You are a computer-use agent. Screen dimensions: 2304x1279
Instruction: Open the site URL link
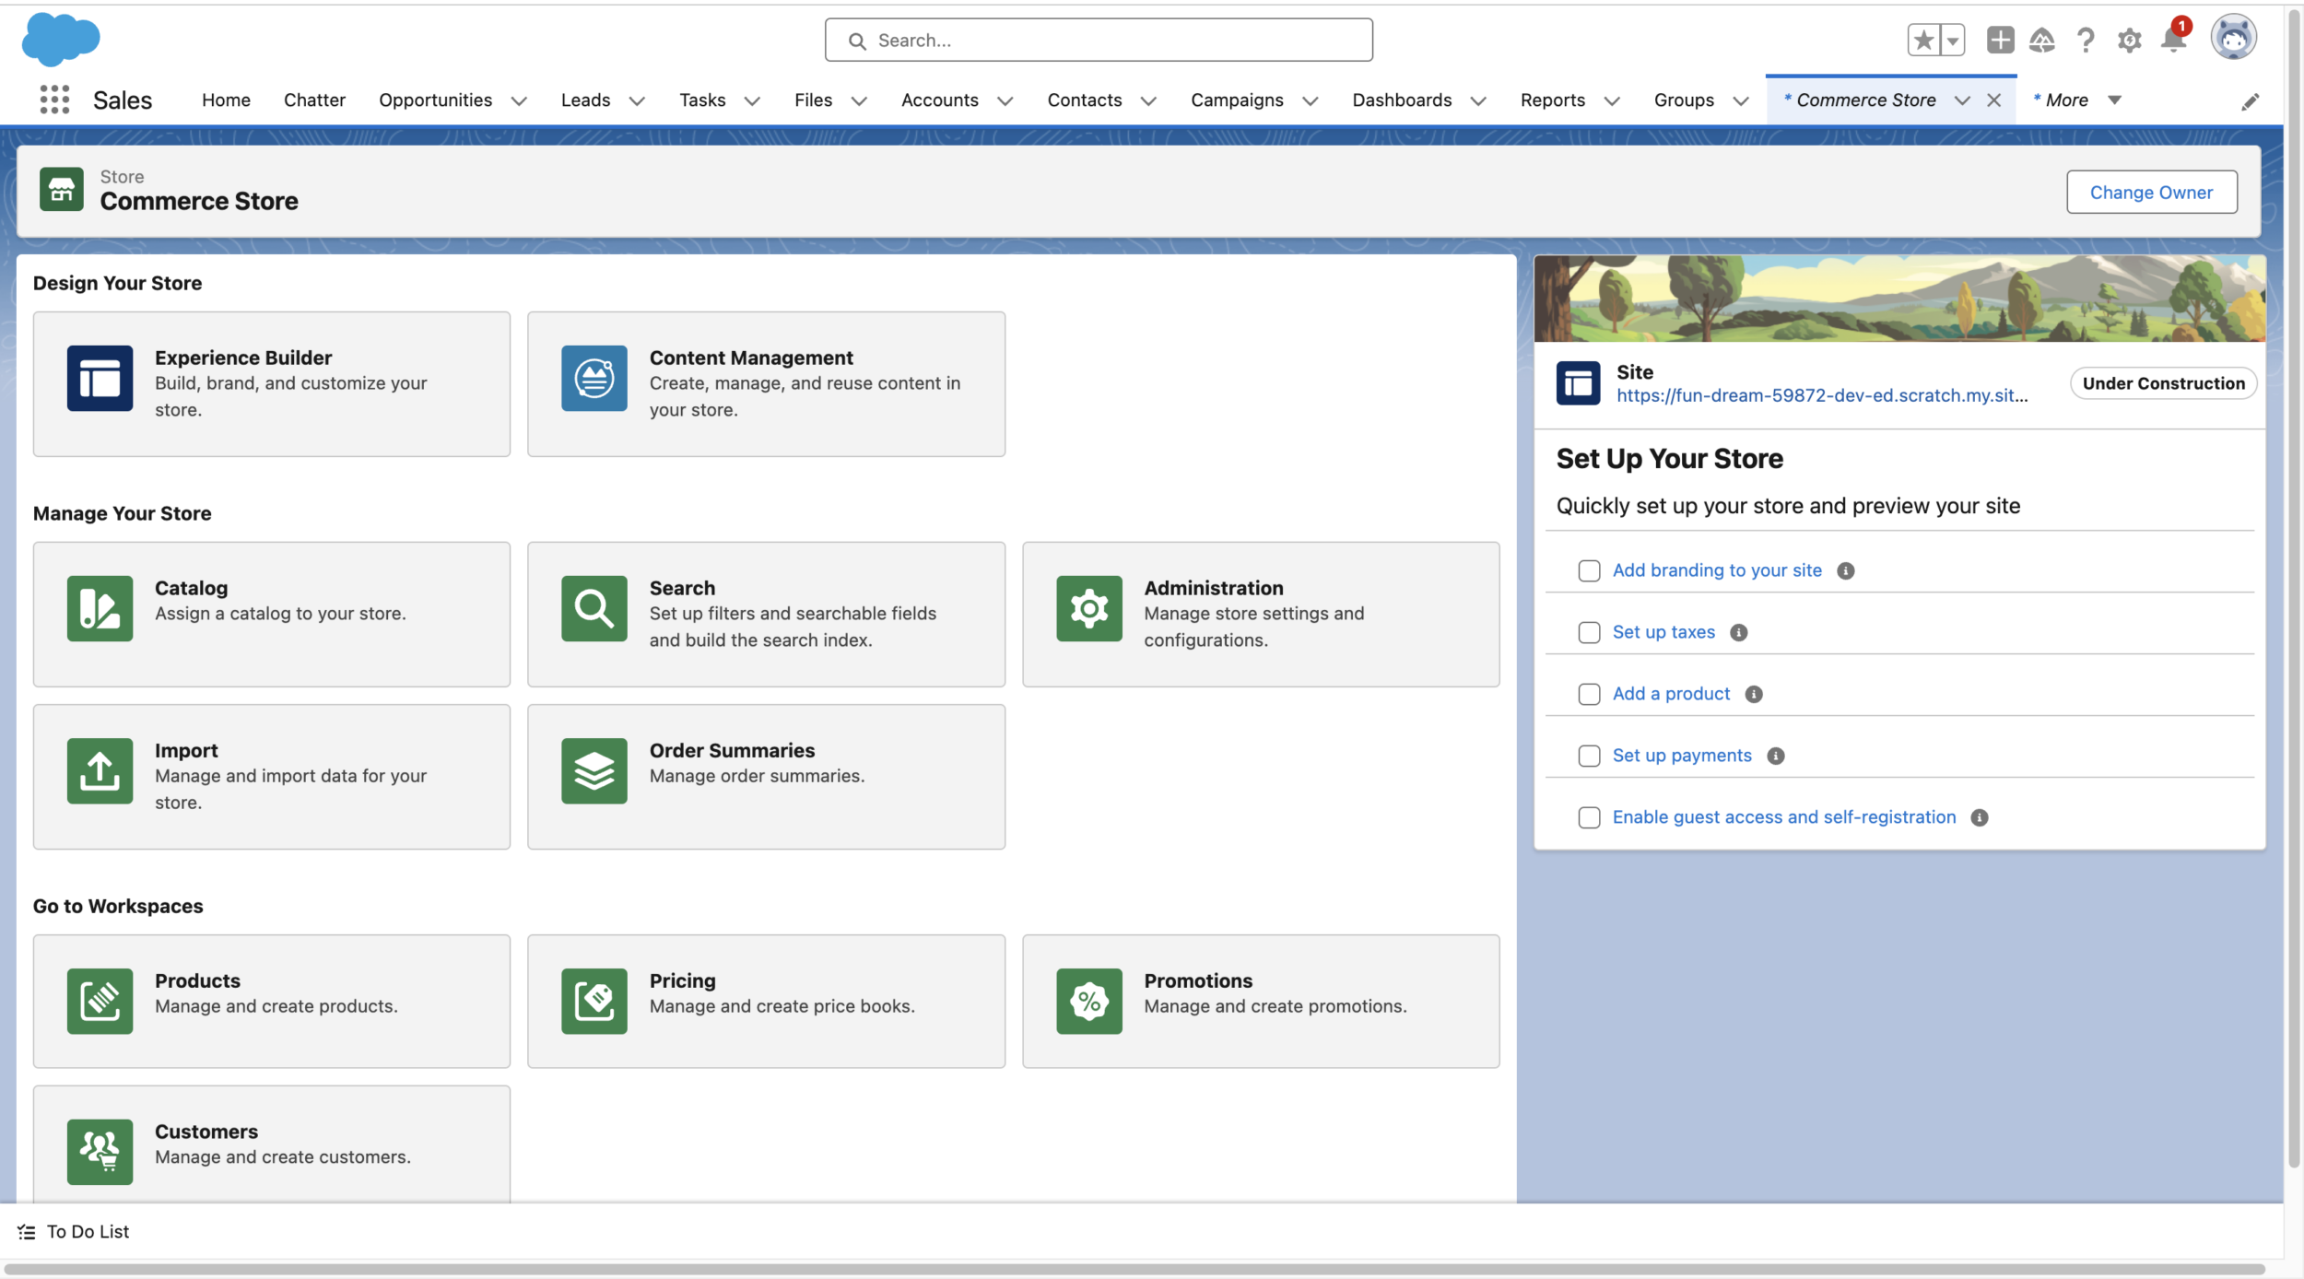1821,395
